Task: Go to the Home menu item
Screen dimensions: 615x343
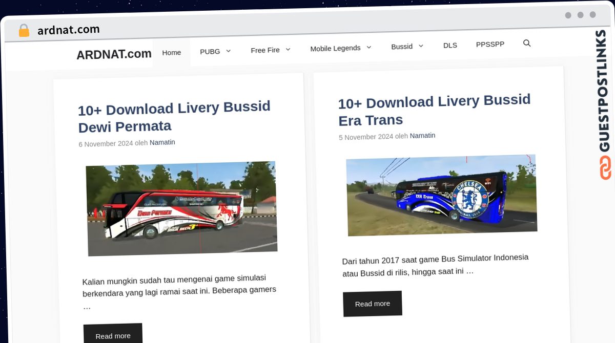Action: click(x=171, y=53)
